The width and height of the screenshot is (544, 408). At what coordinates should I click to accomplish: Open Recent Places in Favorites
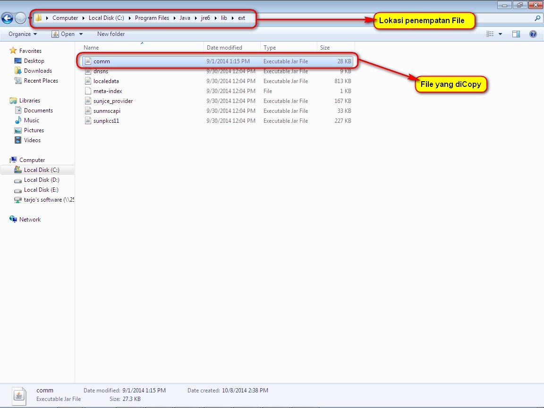click(41, 80)
